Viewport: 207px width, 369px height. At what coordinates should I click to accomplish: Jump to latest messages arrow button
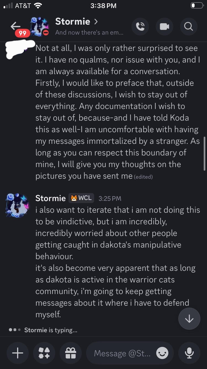pos(189,319)
